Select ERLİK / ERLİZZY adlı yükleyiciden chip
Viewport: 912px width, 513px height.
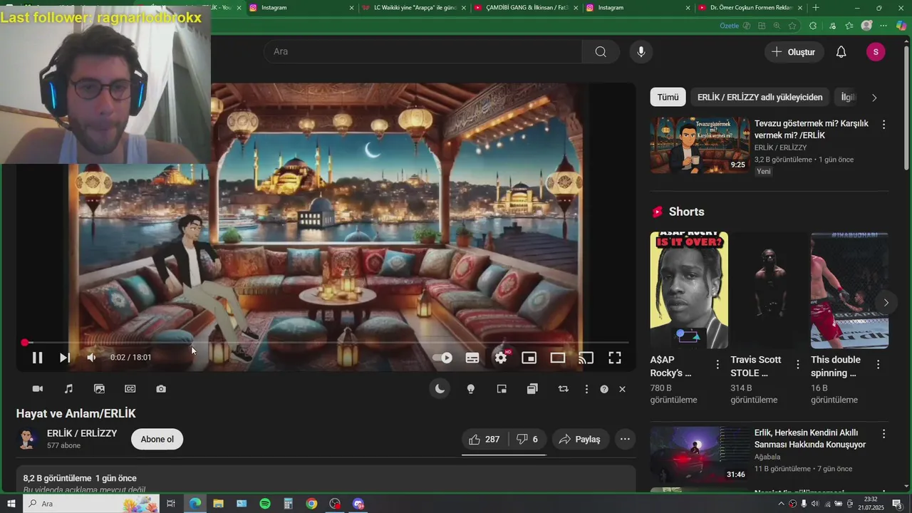coord(760,97)
